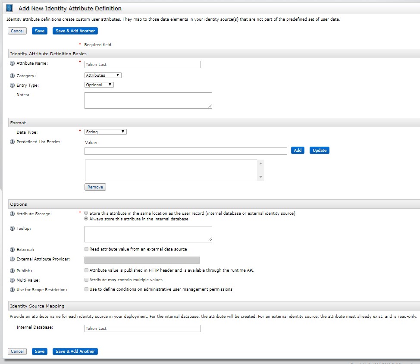
Task: Open the Attribute Storage help icon
Action: click(12, 214)
